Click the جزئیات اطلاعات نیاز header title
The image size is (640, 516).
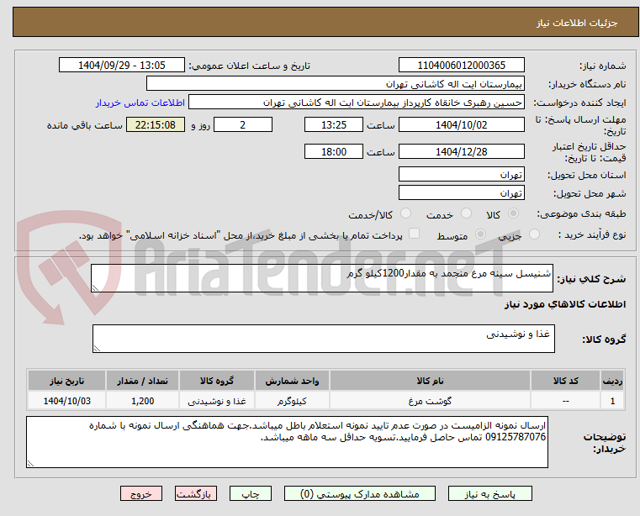coord(576,23)
